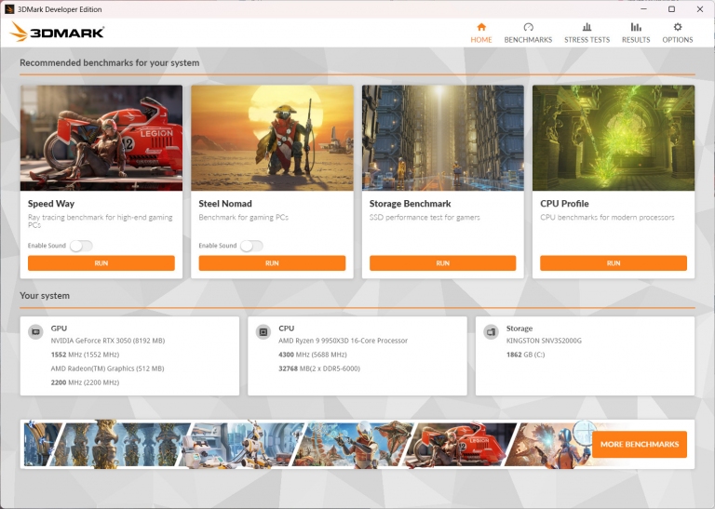Switch to the RESULTS menu label
Image resolution: width=715 pixels, height=509 pixels.
(x=636, y=40)
